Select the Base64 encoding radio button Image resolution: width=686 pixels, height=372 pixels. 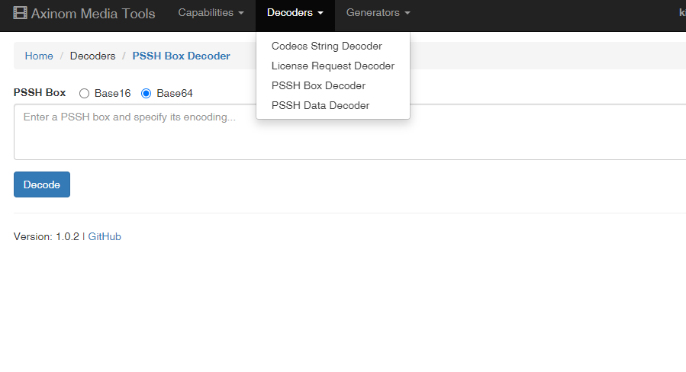pos(147,94)
